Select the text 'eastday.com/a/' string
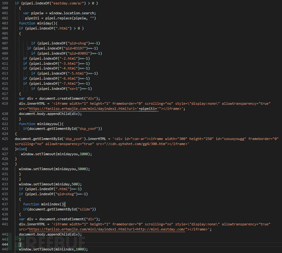Screen dimensions: 282x253 pos(69,3)
